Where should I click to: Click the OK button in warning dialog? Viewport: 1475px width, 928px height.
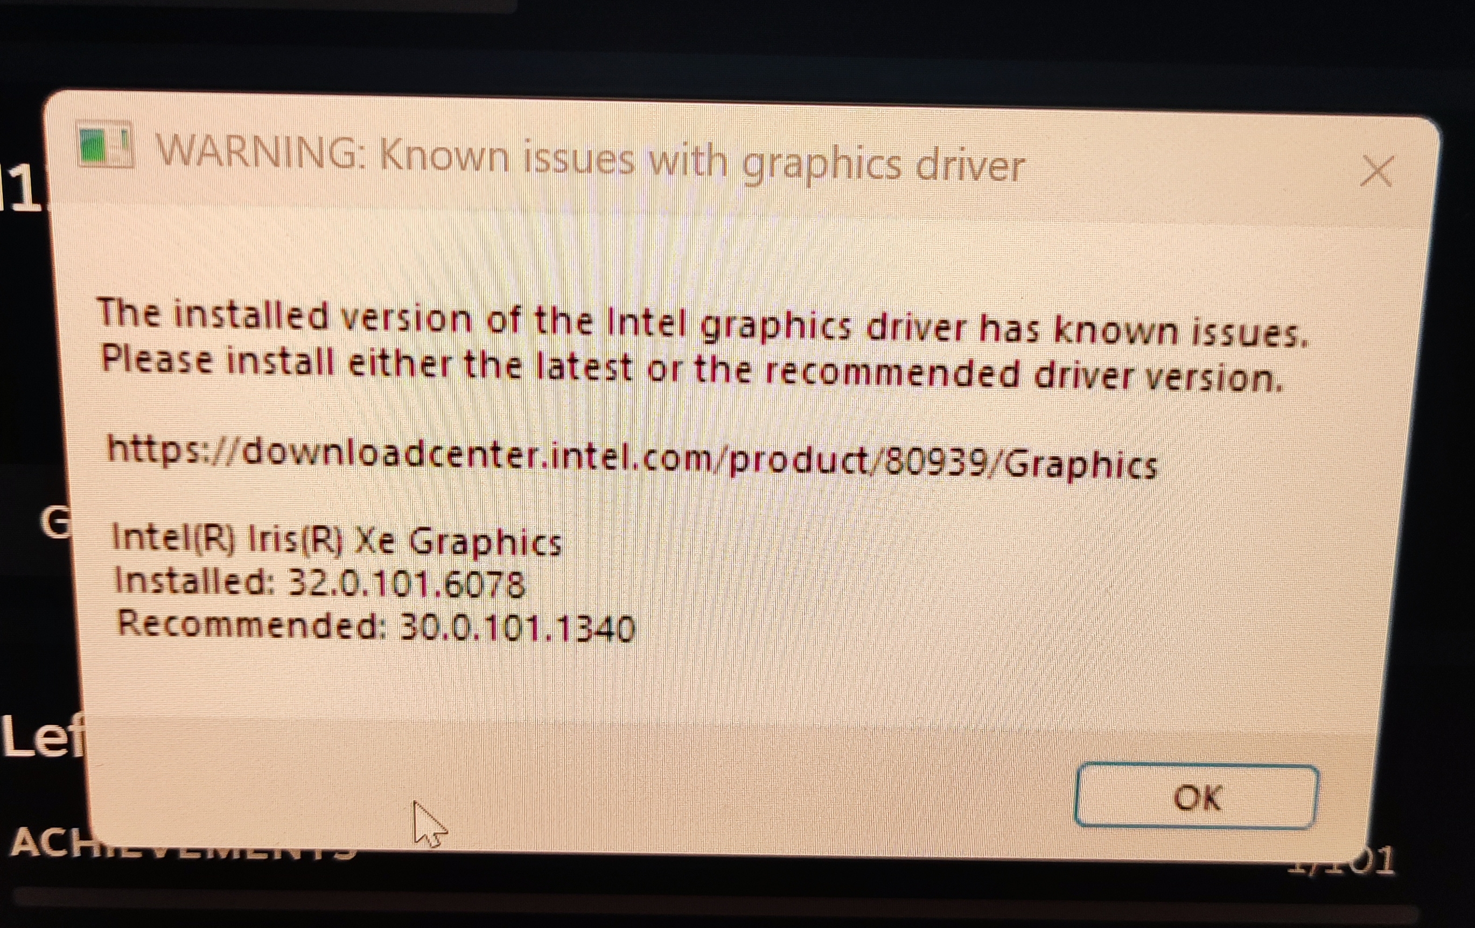pos(1196,796)
